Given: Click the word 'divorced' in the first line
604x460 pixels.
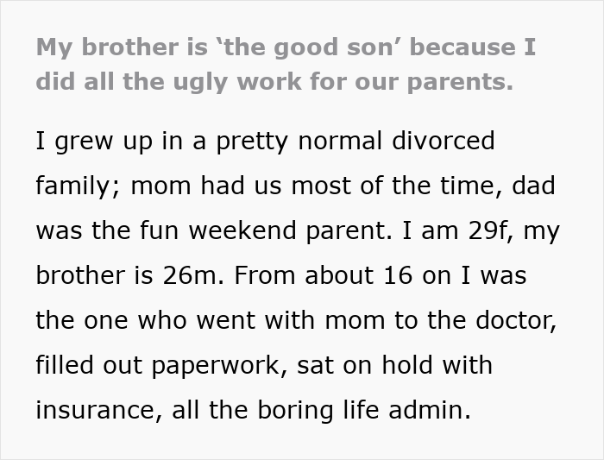Looking at the screenshot, I should point(439,140).
